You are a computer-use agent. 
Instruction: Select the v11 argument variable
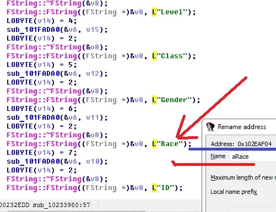[x=93, y=118]
